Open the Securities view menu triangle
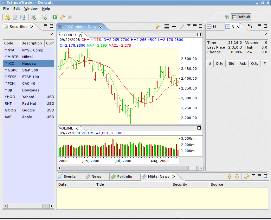 click(x=51, y=34)
